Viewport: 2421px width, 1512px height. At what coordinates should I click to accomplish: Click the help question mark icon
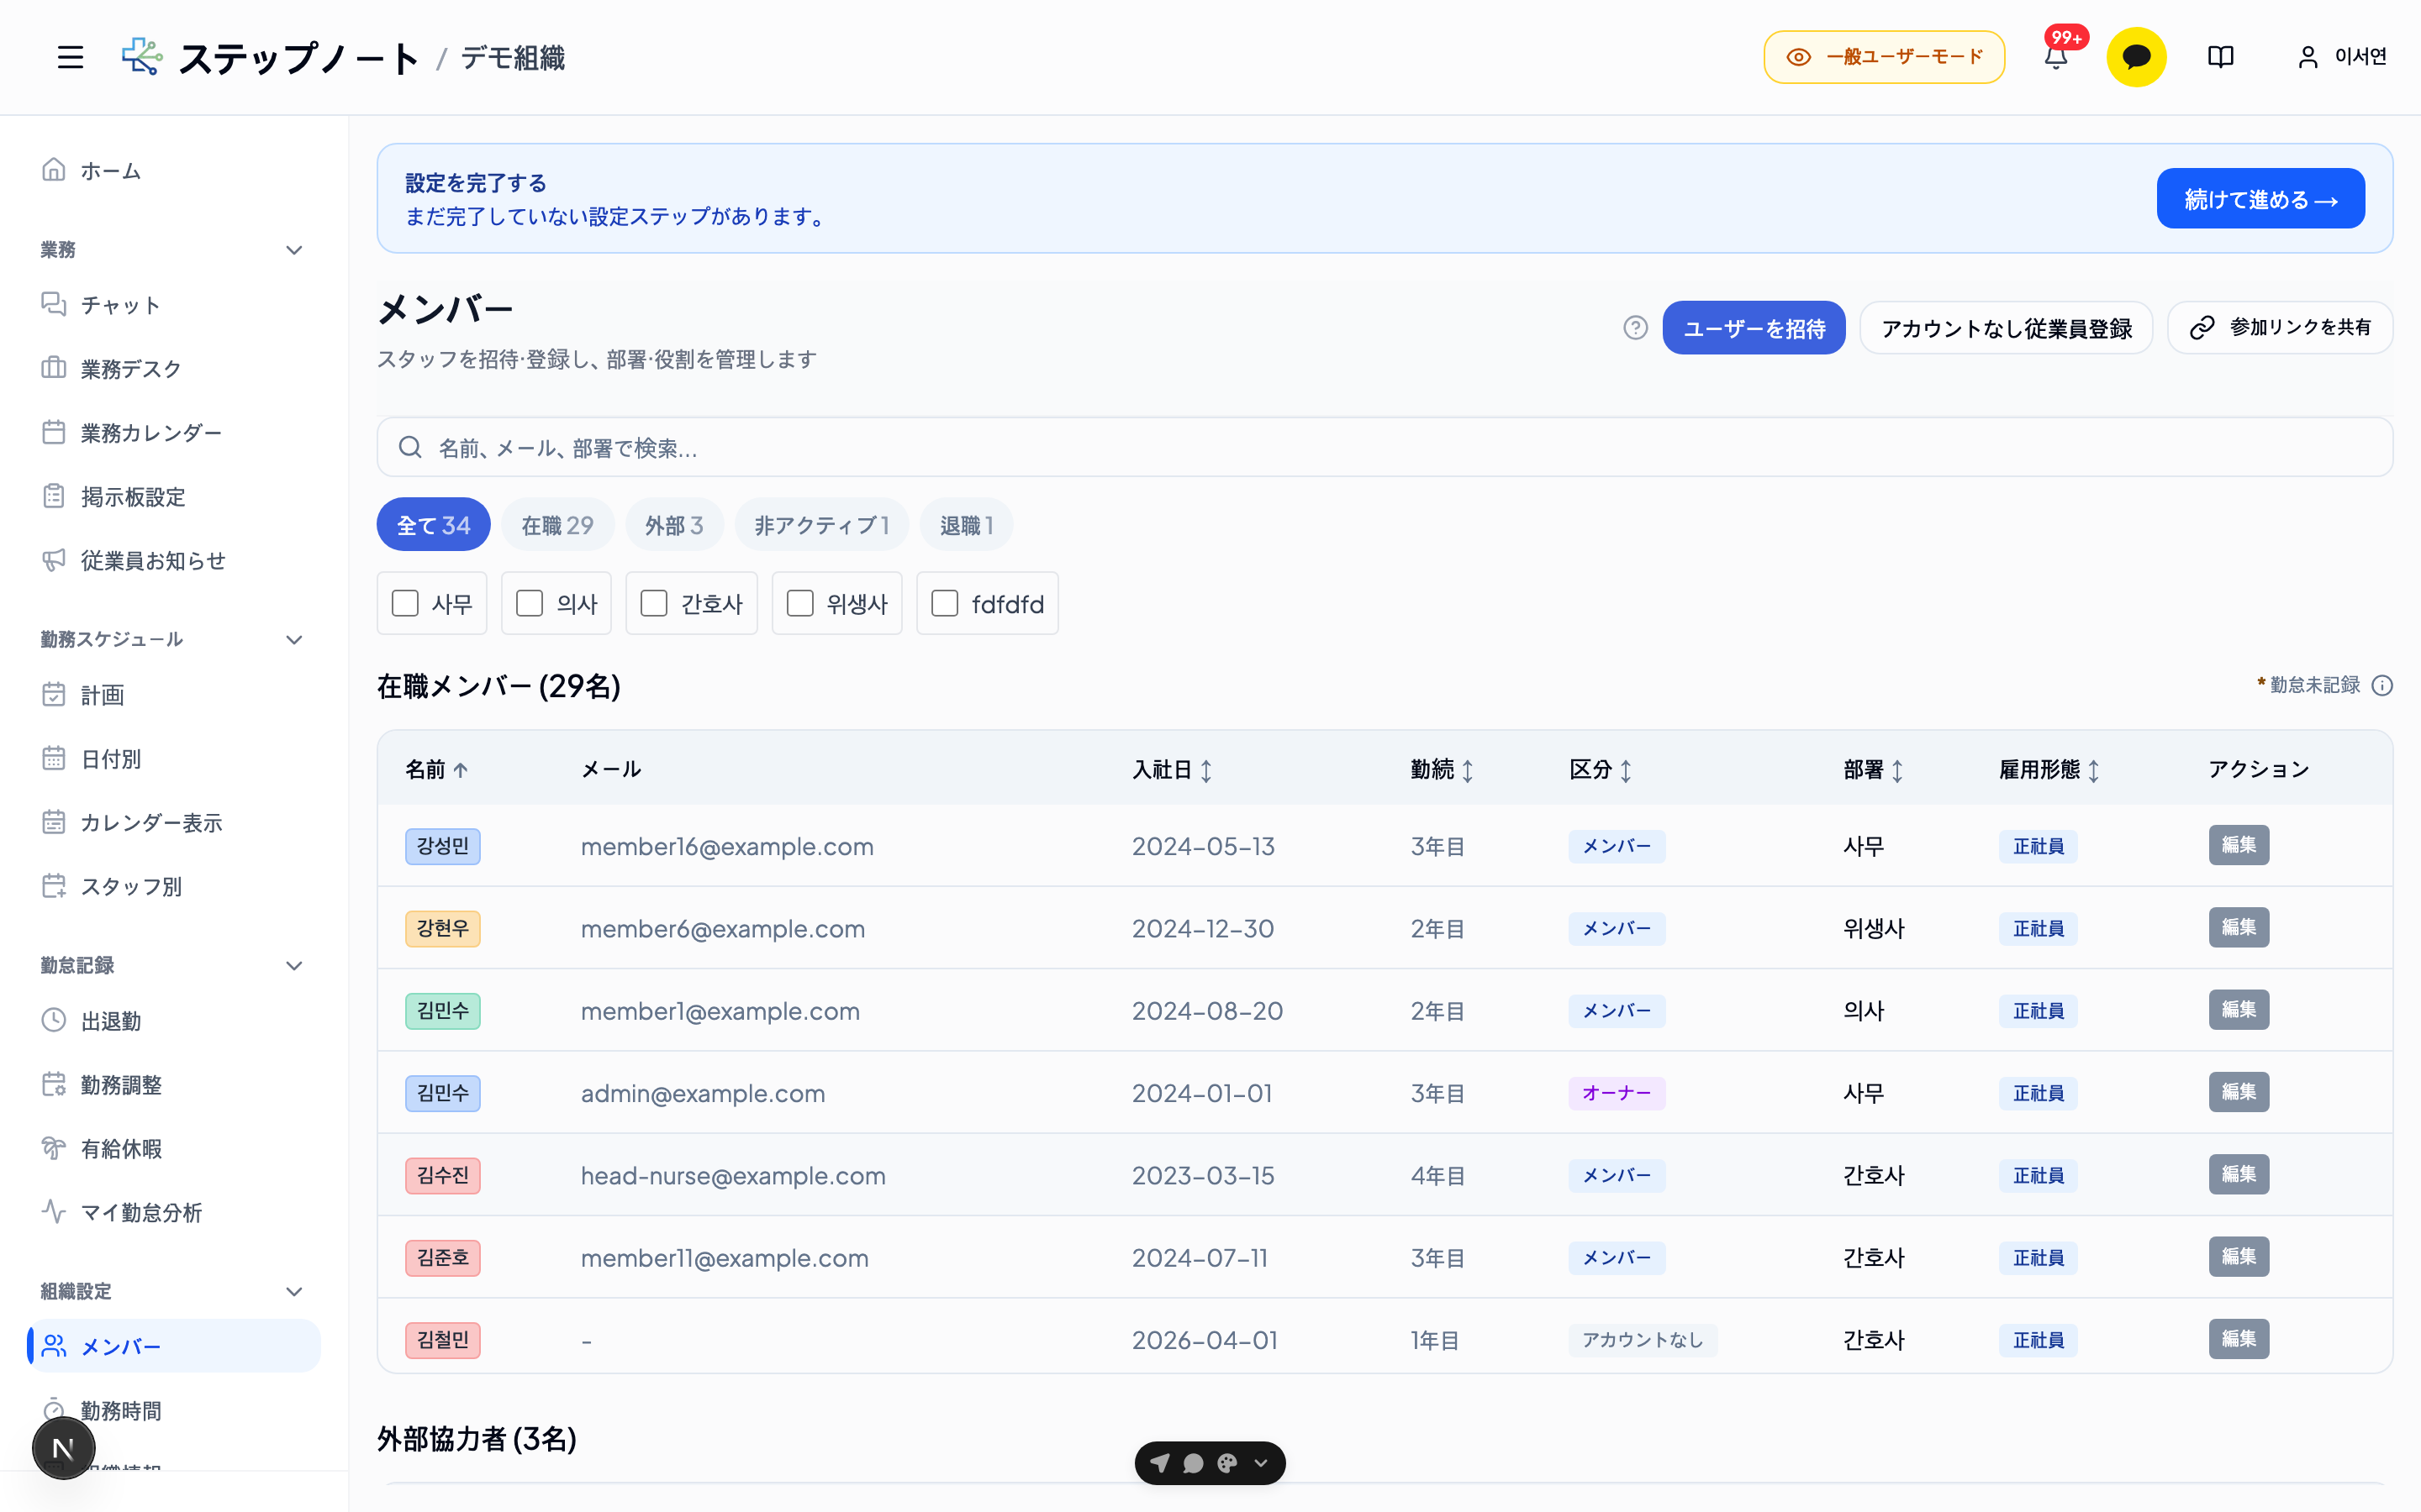point(1635,328)
